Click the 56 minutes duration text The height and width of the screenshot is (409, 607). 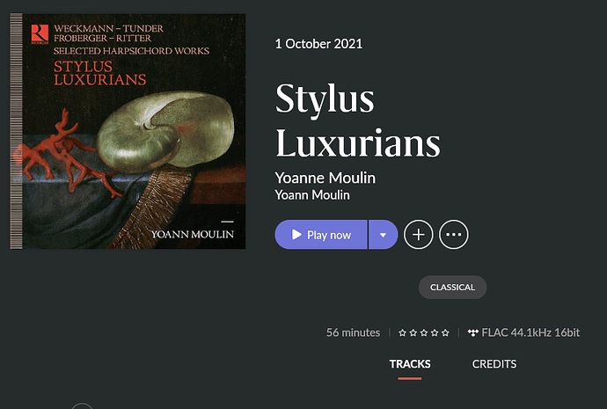point(353,332)
